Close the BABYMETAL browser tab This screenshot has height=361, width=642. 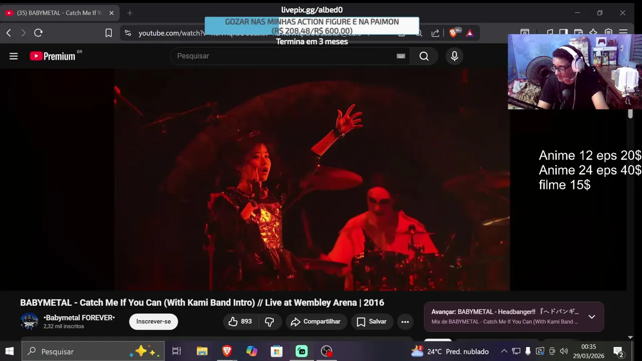[x=111, y=13]
